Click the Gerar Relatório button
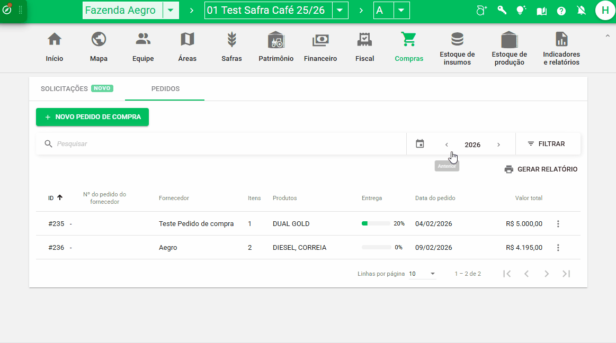This screenshot has width=616, height=343. coord(541,169)
